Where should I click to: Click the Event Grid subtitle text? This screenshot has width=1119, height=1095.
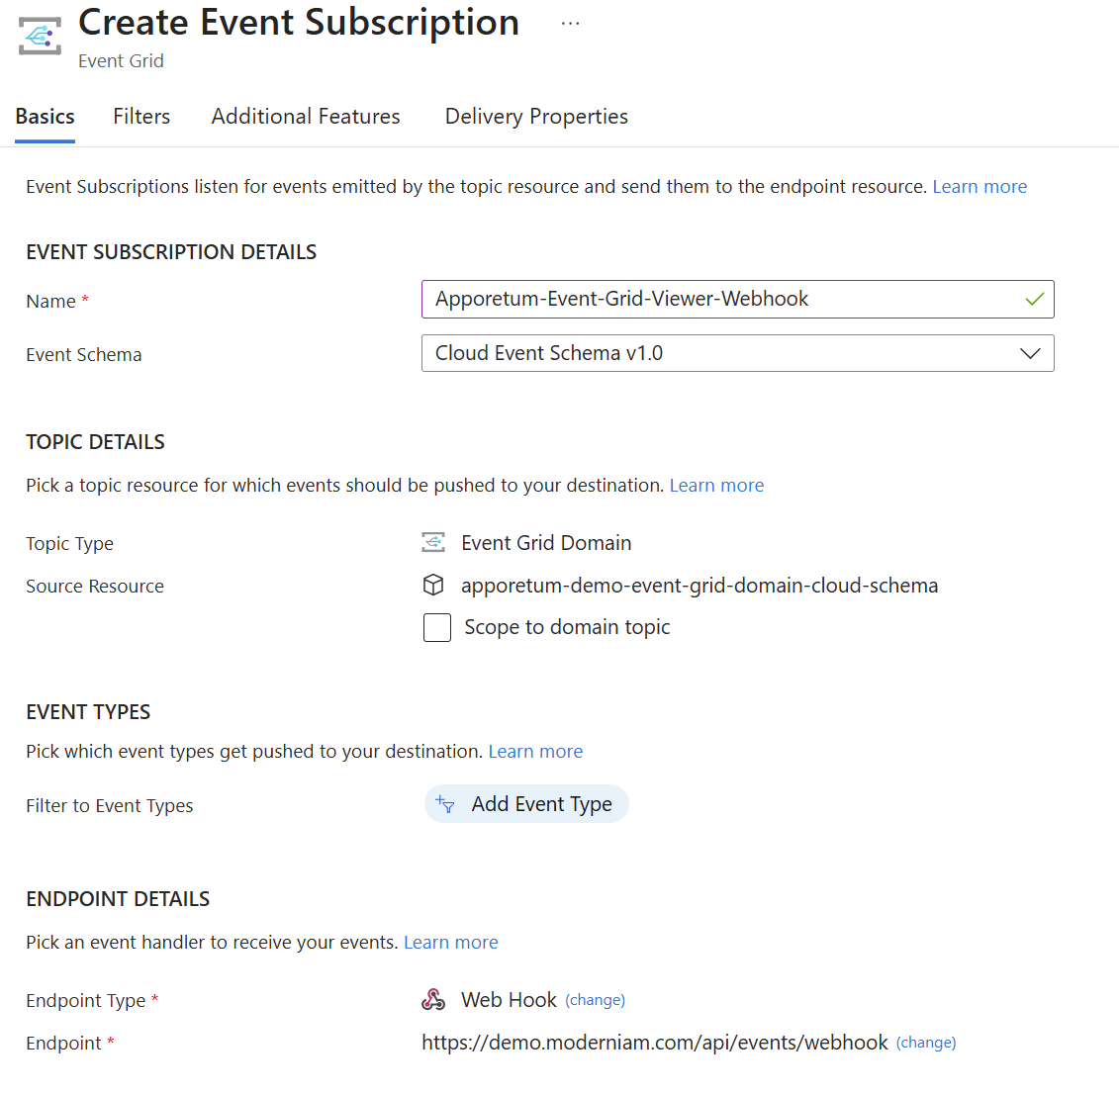click(121, 61)
